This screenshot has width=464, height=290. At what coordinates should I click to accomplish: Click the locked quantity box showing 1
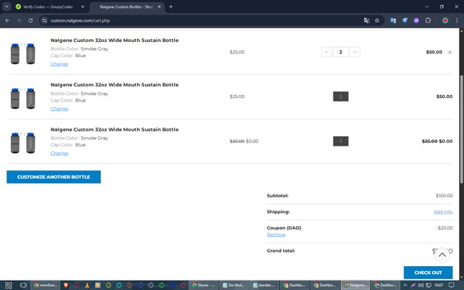tap(341, 141)
